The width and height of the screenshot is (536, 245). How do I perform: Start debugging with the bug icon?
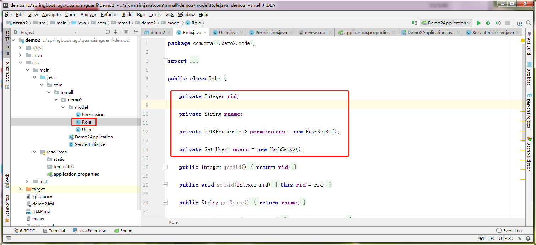point(488,23)
